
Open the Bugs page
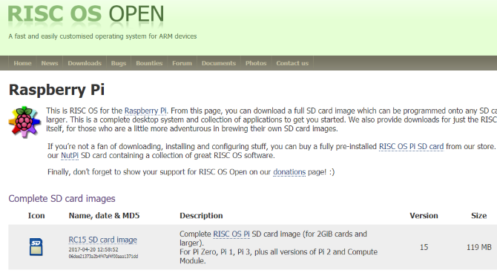tap(119, 63)
